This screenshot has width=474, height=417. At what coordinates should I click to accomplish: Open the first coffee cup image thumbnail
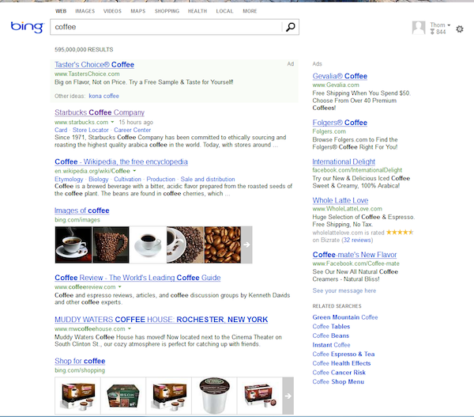pyautogui.click(x=72, y=245)
